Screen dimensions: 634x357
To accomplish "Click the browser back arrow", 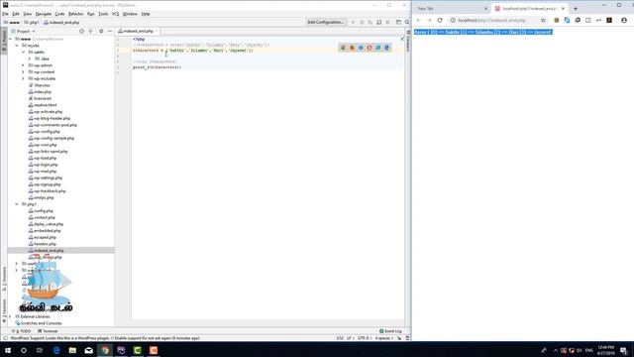I will [x=418, y=20].
